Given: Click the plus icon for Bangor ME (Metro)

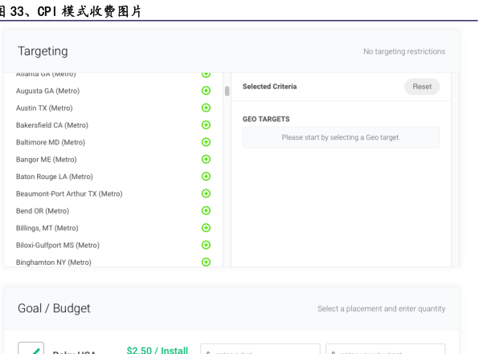Looking at the screenshot, I should tap(207, 159).
